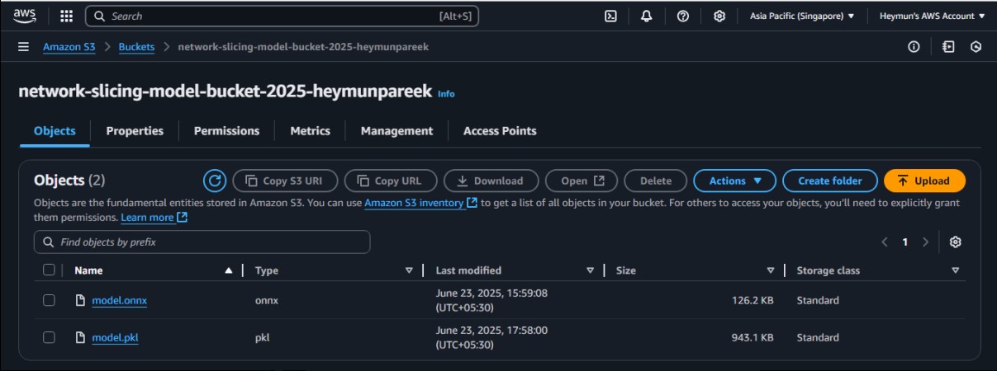The width and height of the screenshot is (997, 371).
Task: Click the Copy S3 URI button
Action: pyautogui.click(x=285, y=181)
